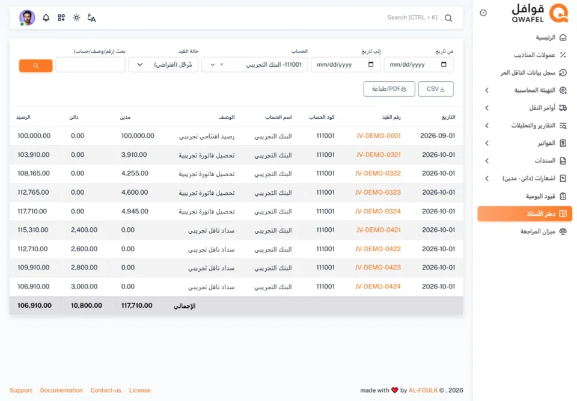Click the total balance 106,910.00 in الإجمالي row
577x401 pixels.
35,305
